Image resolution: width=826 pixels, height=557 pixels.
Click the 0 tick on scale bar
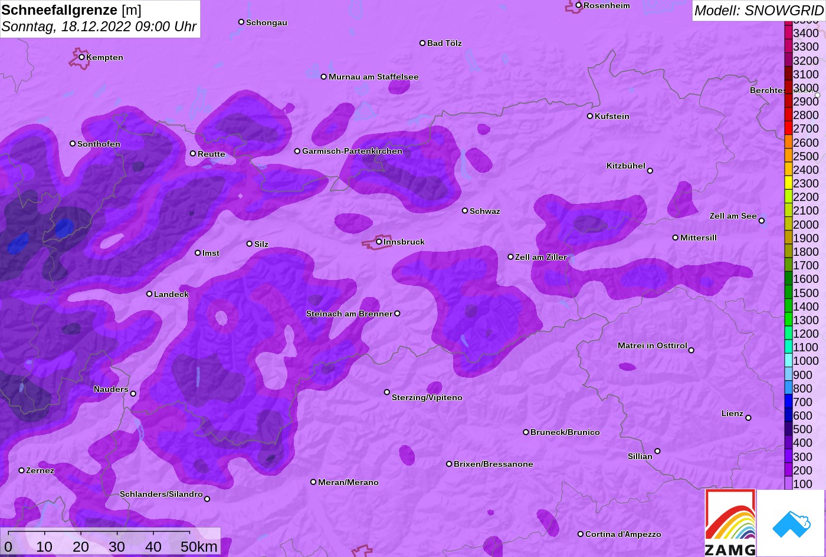click(8, 547)
